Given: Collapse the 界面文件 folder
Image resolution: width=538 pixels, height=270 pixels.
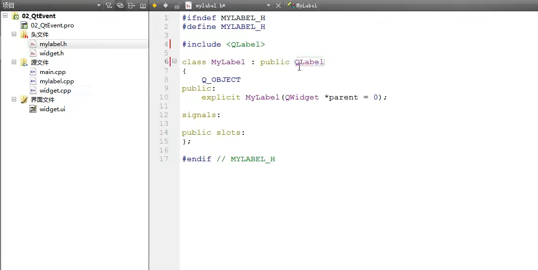Looking at the screenshot, I should tap(14, 99).
